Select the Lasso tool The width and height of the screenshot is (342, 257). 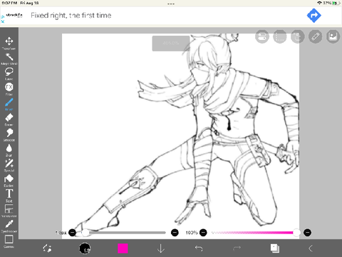tap(9, 74)
